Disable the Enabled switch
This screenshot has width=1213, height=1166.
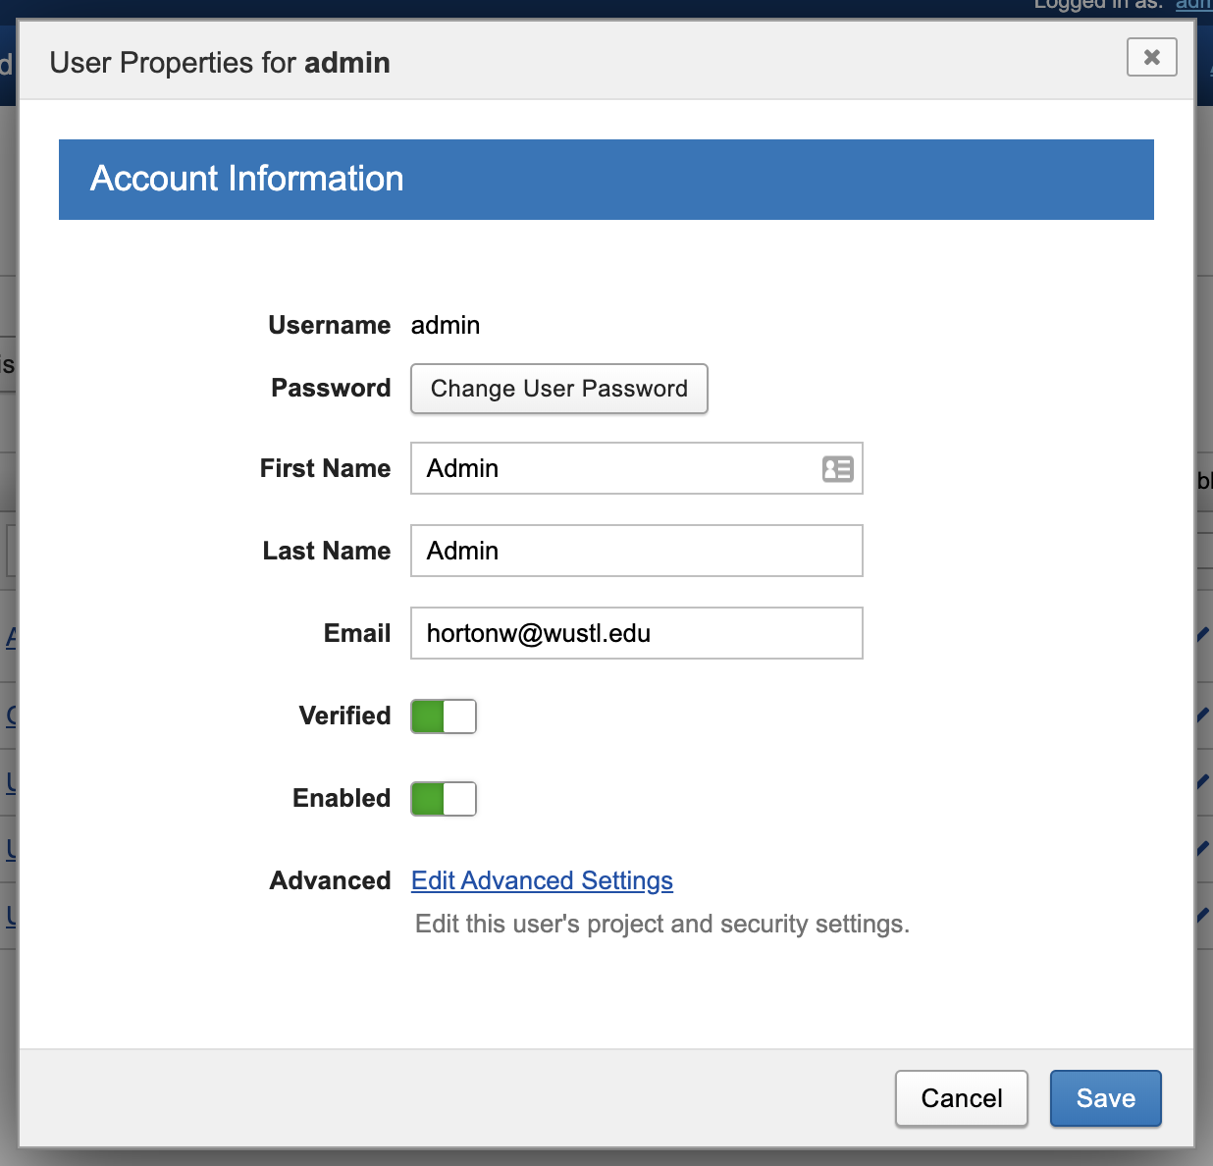tap(444, 799)
